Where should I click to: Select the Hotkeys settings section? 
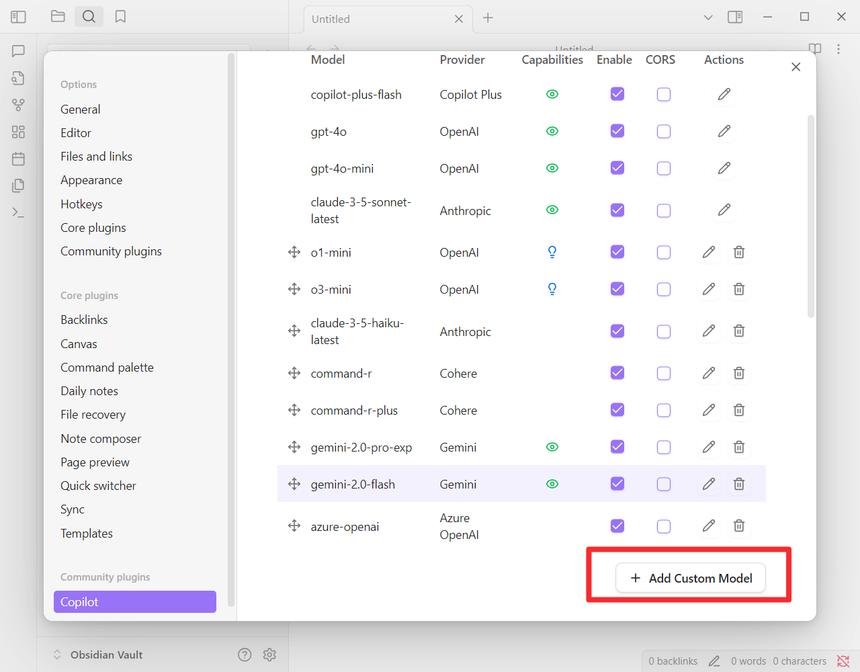coord(81,204)
